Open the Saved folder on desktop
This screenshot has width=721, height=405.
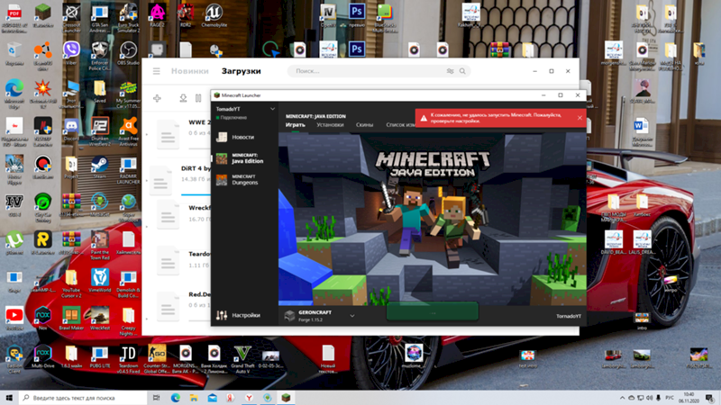[x=99, y=92]
